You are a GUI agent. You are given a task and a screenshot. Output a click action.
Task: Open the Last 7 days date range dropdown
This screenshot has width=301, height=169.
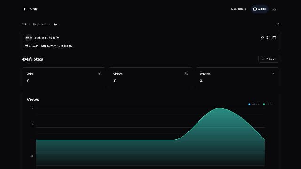269,59
